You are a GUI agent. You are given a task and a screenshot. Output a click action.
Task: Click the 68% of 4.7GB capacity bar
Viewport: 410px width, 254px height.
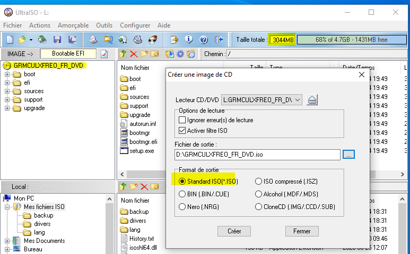point(352,40)
